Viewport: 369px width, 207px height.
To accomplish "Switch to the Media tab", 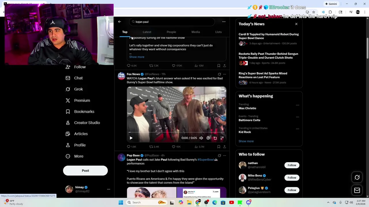I will (195, 32).
